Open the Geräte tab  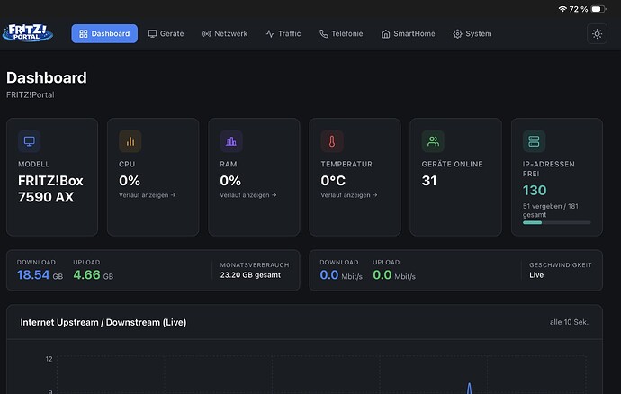coord(166,33)
